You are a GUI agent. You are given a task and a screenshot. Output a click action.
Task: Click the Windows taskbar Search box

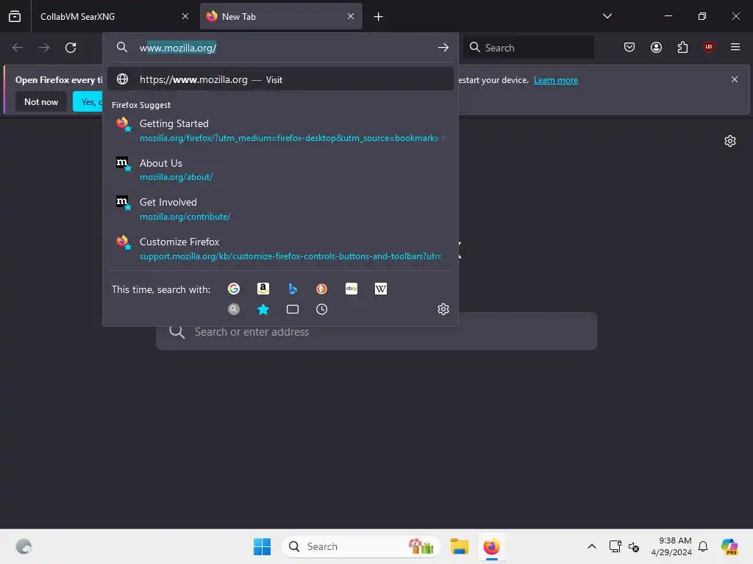(x=360, y=546)
